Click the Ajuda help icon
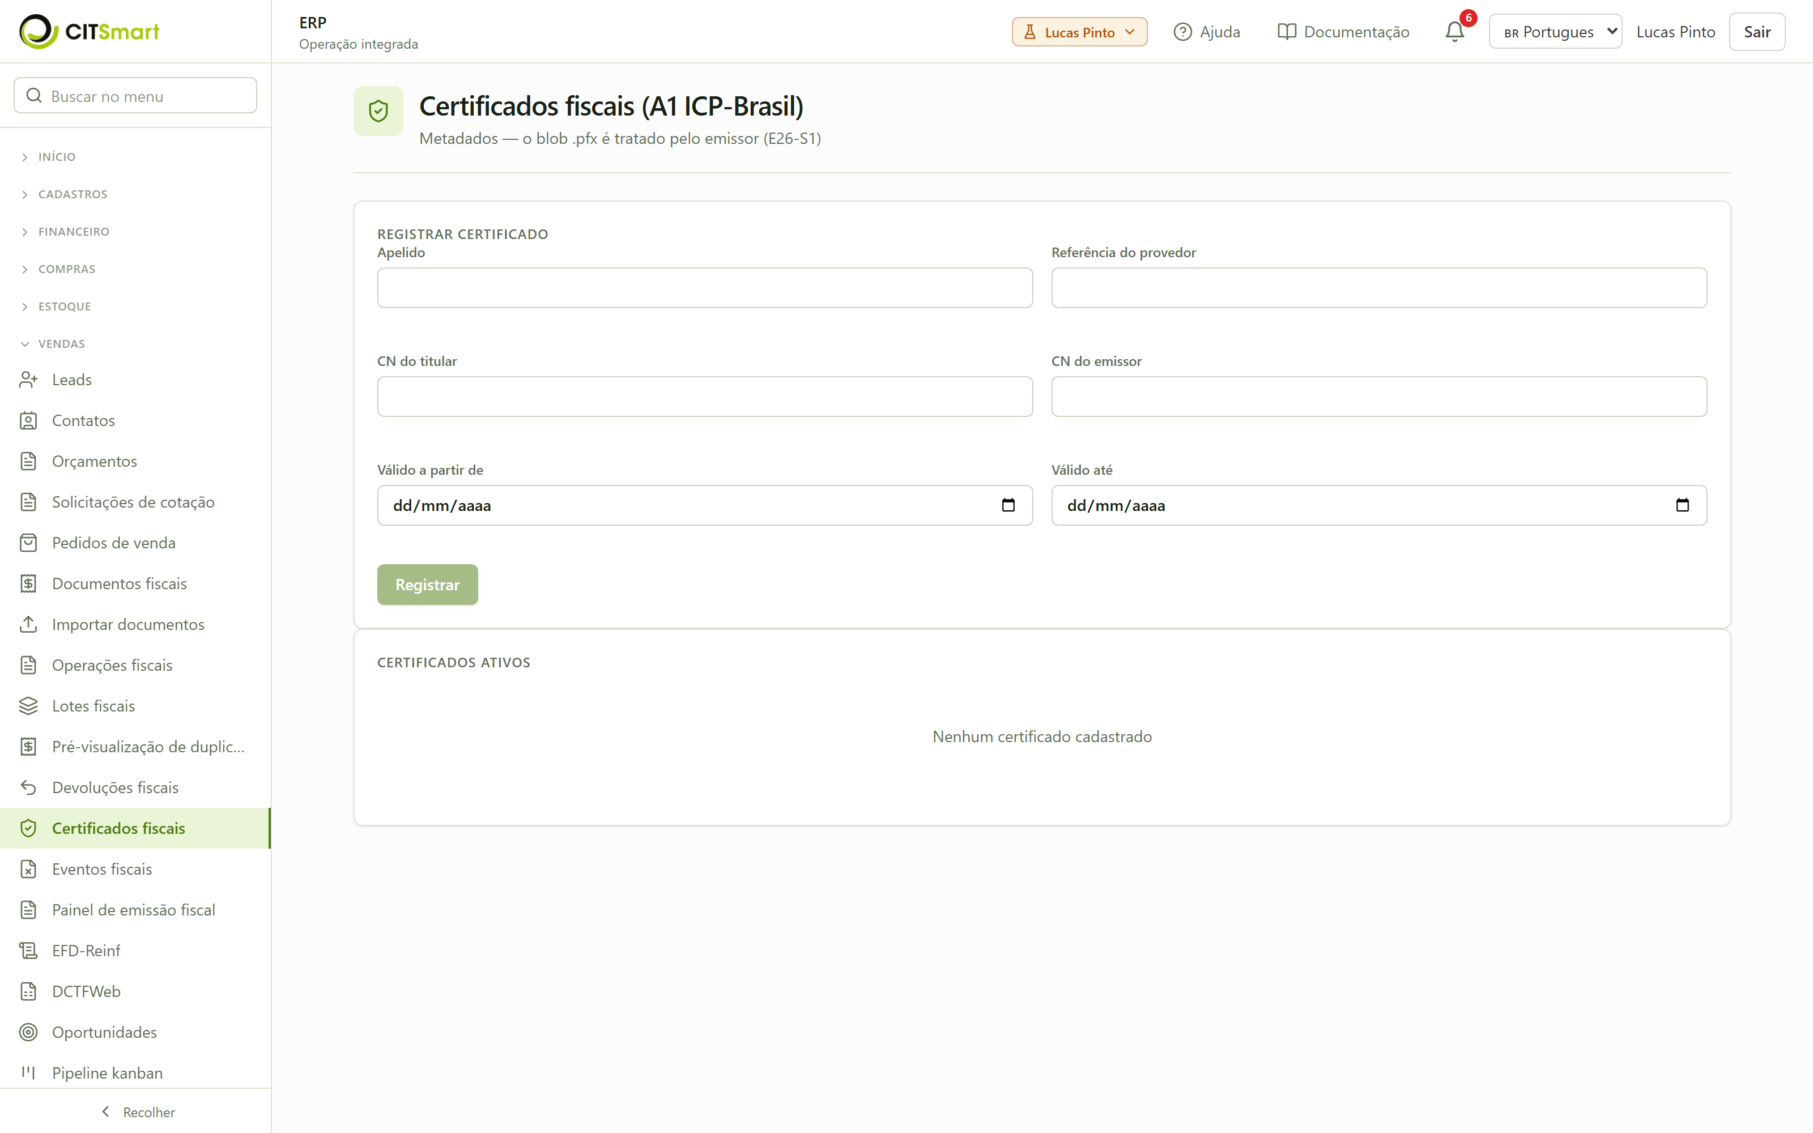Image resolution: width=1813 pixels, height=1133 pixels. [1182, 32]
